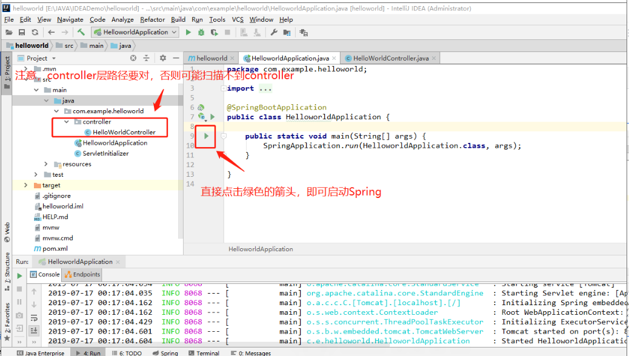
Task: Click the Spring bean gutter icon on line 6
Action: pyautogui.click(x=201, y=107)
